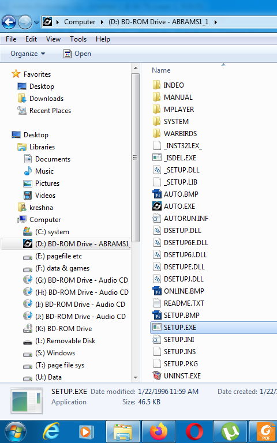Viewport: 277px width, 443px height.
Task: Select the AUTO.BMP Photoshop file icon
Action: pyautogui.click(x=156, y=194)
